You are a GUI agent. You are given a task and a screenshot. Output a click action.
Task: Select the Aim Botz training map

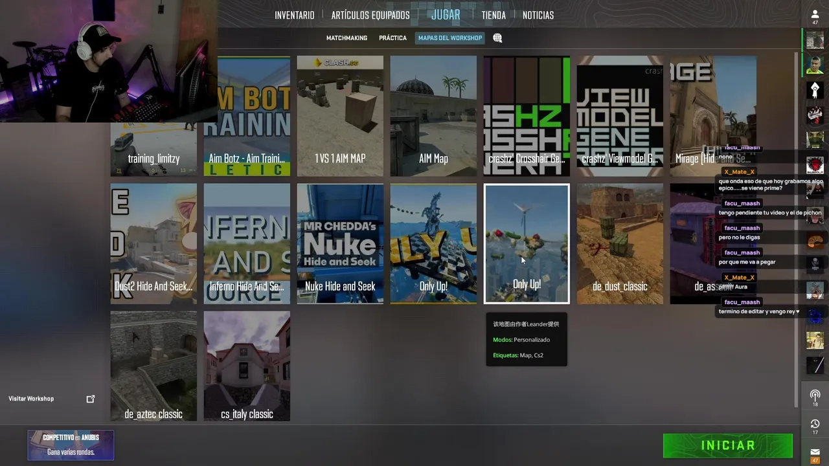247,116
